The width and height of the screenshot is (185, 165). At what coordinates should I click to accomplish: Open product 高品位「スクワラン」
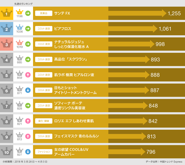coord(71,59)
